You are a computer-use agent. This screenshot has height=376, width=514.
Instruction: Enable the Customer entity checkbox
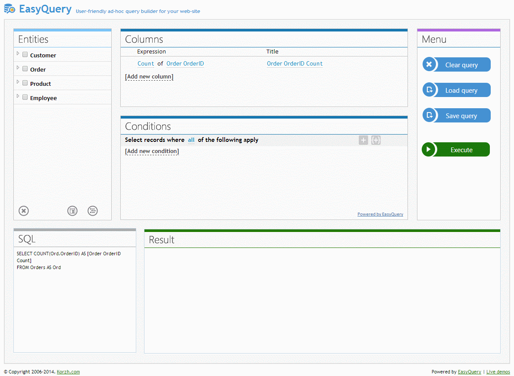pyautogui.click(x=25, y=55)
